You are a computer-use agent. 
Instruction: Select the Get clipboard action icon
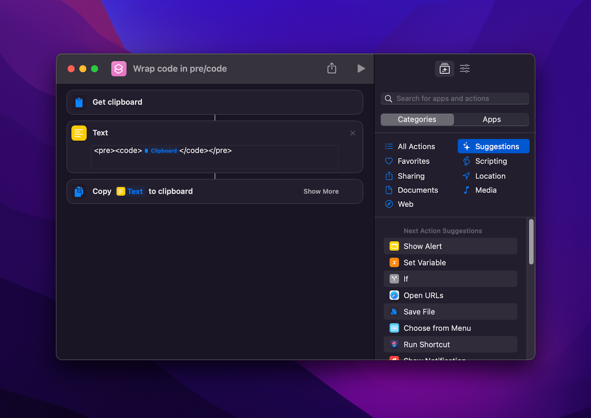tap(79, 102)
